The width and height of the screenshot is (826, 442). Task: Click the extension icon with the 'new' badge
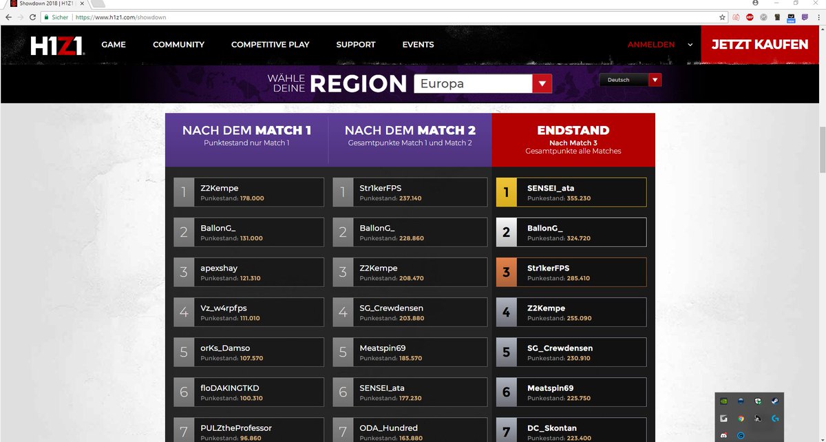791,18
